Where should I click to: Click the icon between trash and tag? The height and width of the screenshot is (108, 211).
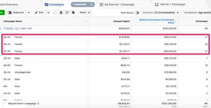(x=67, y=13)
